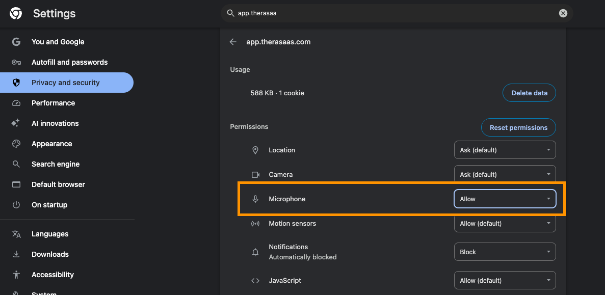The height and width of the screenshot is (295, 605).
Task: Click the Usage section label
Action: click(x=240, y=70)
